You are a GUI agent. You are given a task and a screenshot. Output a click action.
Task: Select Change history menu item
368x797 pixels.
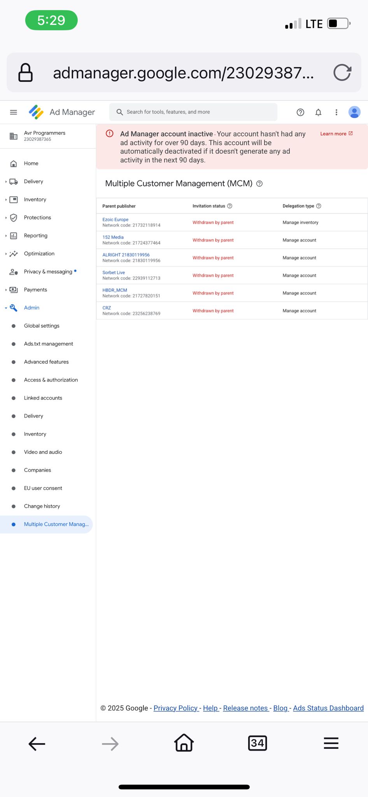click(42, 506)
